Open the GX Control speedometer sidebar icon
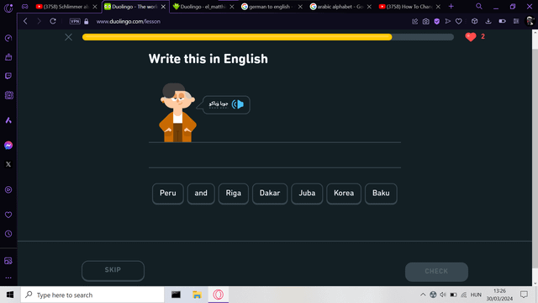 [8, 38]
